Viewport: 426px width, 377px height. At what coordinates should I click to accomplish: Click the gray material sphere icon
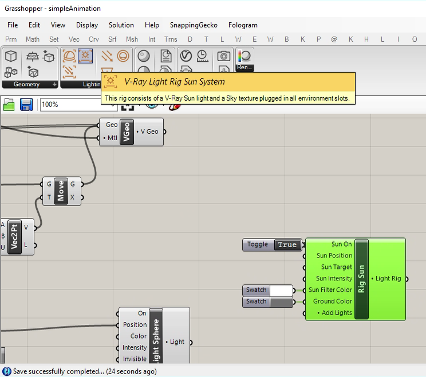pos(144,56)
